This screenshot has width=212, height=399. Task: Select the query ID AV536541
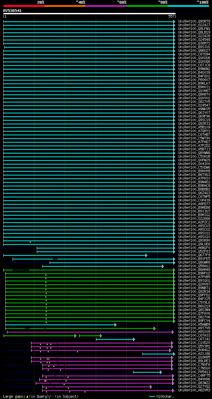[12, 11]
